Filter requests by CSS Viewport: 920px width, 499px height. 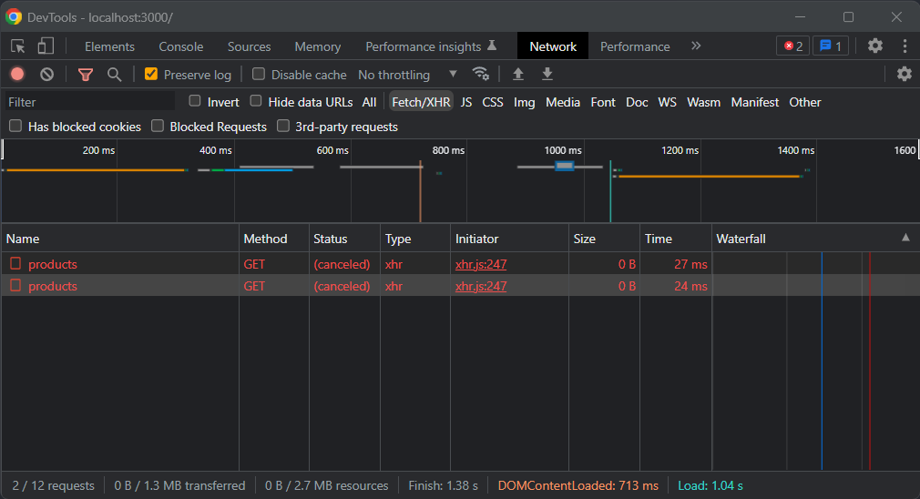click(493, 102)
